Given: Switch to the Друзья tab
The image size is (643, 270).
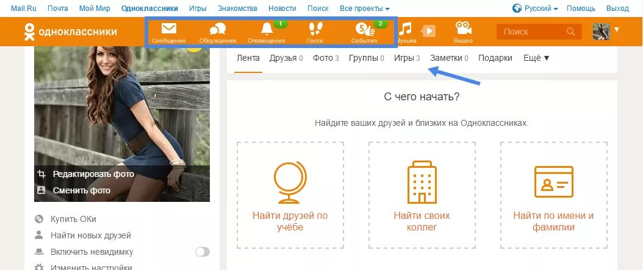Looking at the screenshot, I should point(286,58).
